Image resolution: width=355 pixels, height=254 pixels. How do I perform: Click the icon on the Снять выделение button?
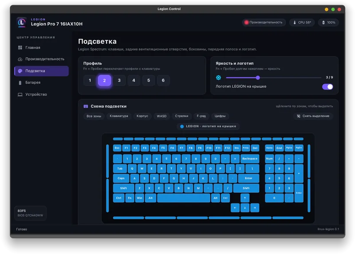pyautogui.click(x=299, y=116)
